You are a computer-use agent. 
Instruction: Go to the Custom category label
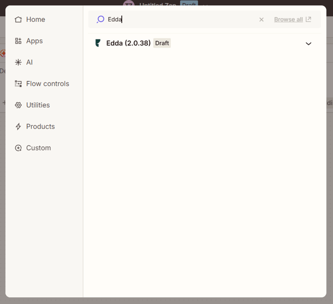point(38,148)
